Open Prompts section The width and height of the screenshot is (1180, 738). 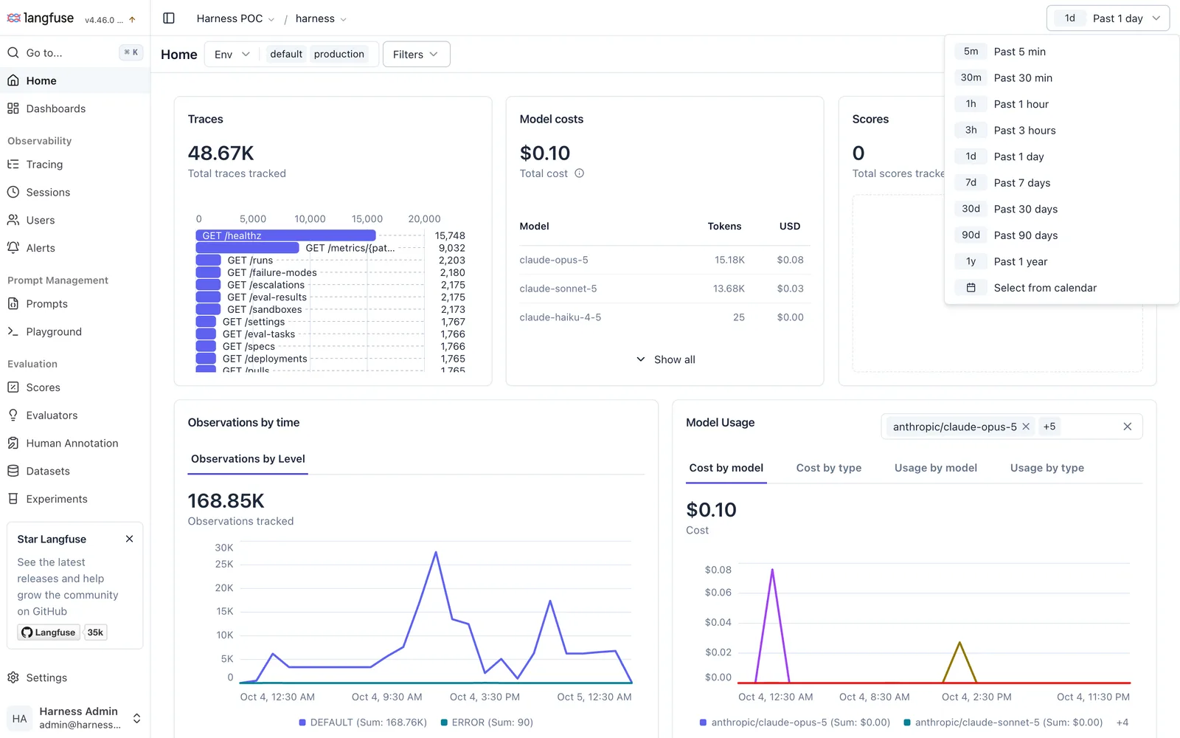[74, 304]
